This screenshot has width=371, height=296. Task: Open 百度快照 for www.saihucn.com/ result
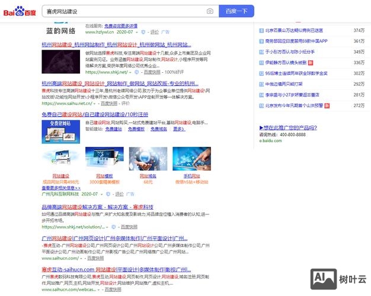[x=95, y=258]
